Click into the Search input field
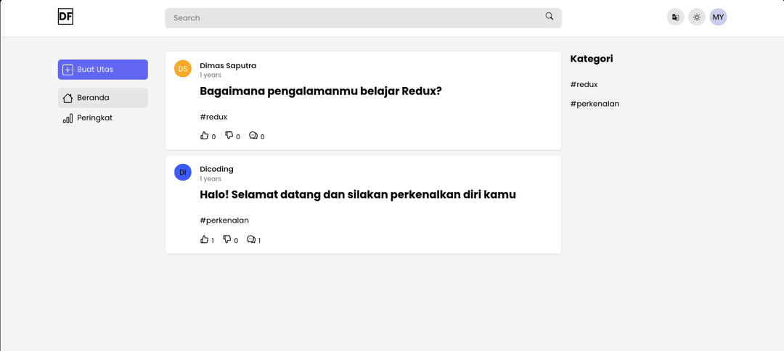The width and height of the screenshot is (784, 351). [363, 18]
